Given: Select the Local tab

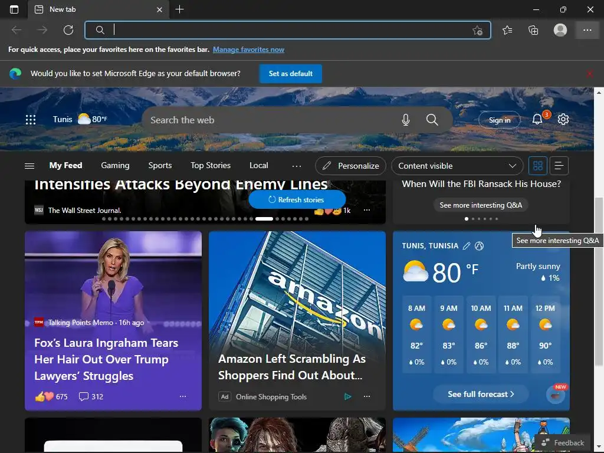Looking at the screenshot, I should 258,165.
